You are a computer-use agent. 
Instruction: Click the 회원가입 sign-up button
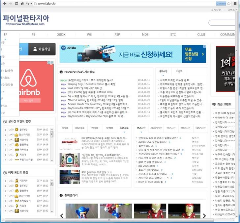[42, 49]
